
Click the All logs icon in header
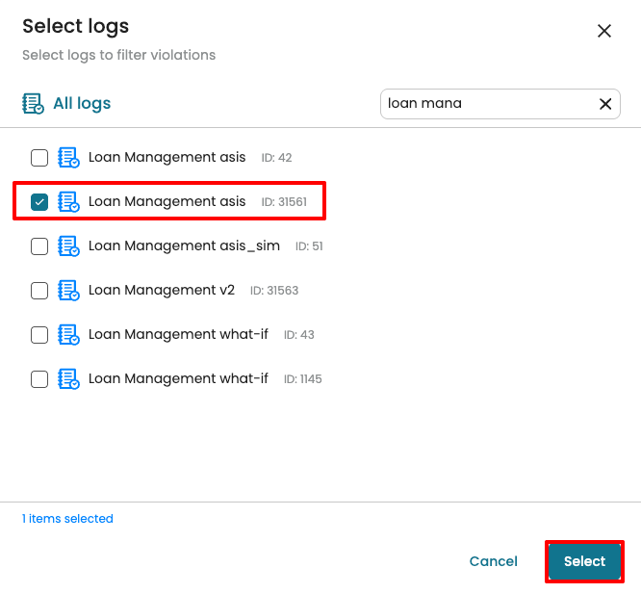[x=33, y=103]
